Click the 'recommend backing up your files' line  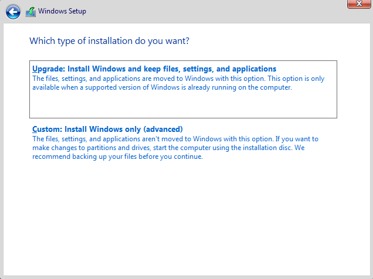pos(117,156)
